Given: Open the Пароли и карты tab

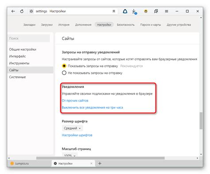Looking at the screenshot, I should point(151,25).
